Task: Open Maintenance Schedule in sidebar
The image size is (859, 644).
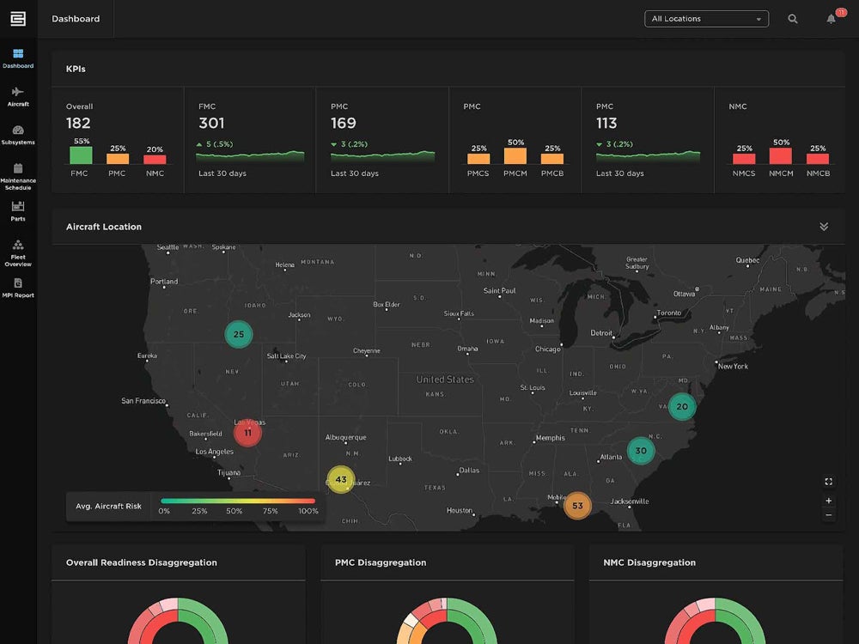Action: (18, 176)
